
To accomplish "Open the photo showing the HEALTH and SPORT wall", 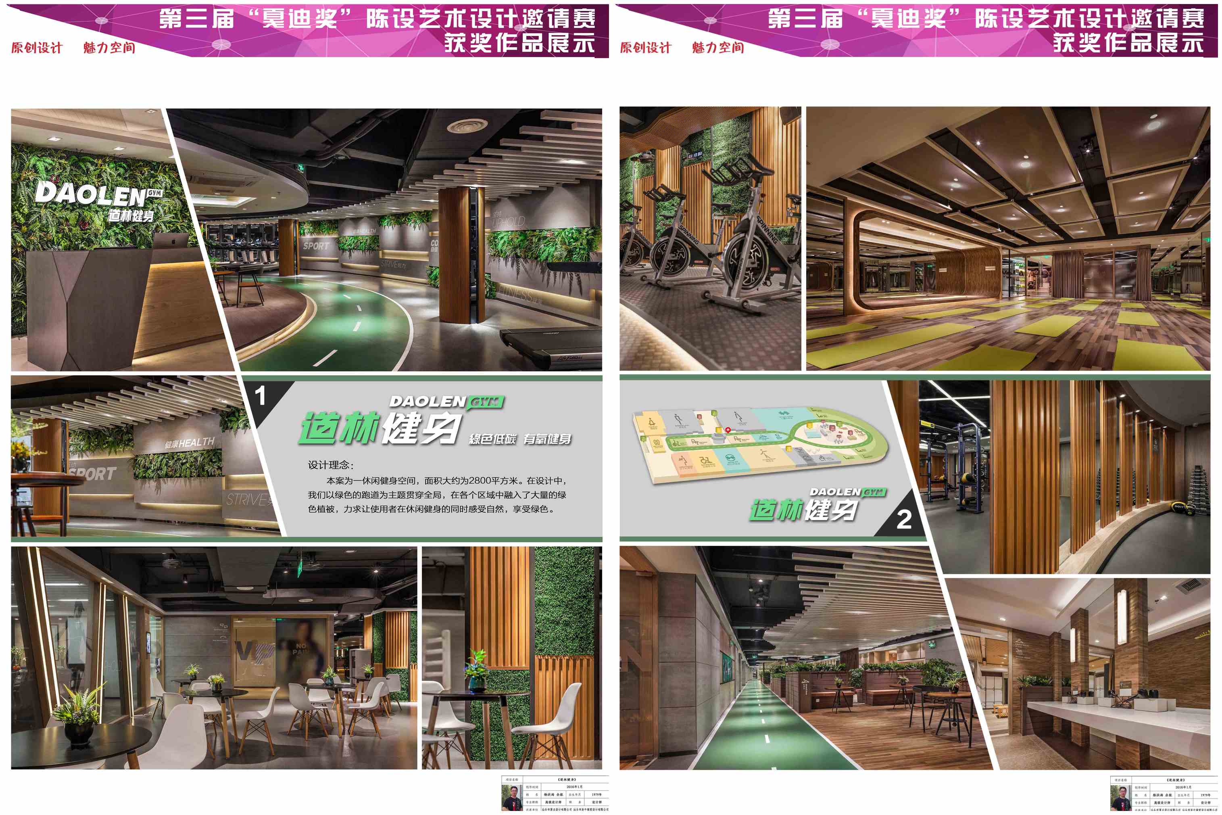I will [x=140, y=456].
